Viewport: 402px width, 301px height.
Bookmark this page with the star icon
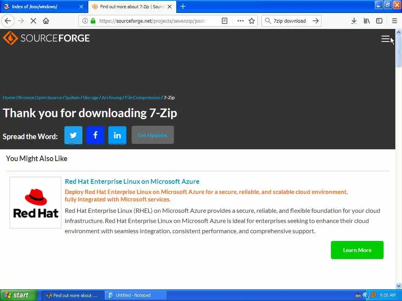pyautogui.click(x=252, y=21)
